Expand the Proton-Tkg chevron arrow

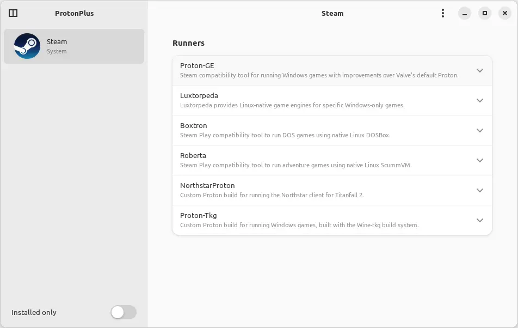click(x=480, y=220)
